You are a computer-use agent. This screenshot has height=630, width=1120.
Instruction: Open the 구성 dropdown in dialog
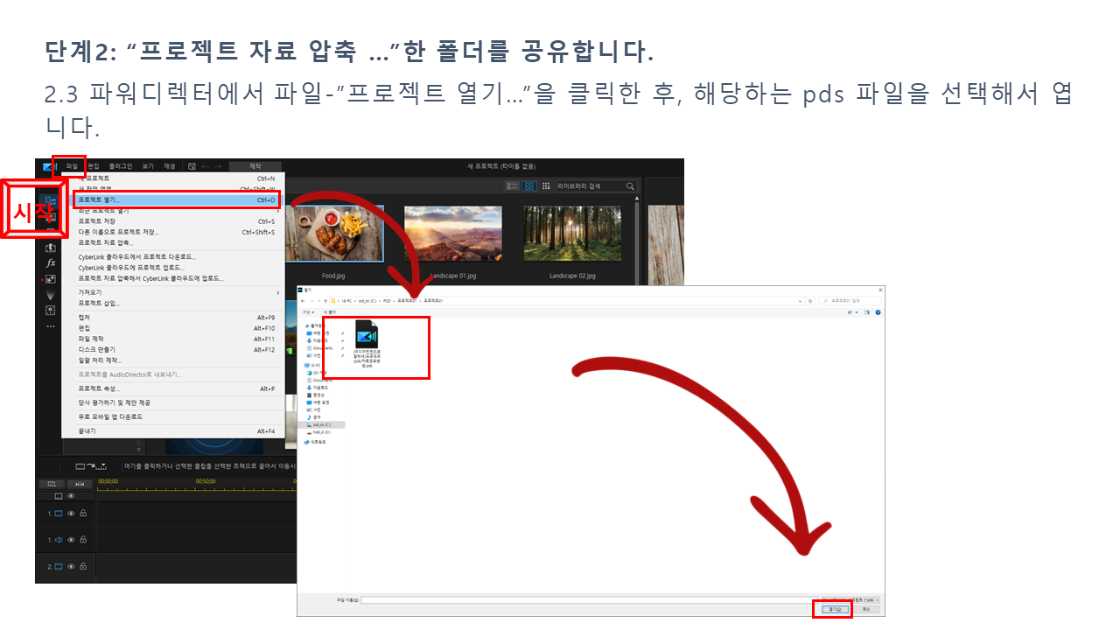[x=307, y=311]
